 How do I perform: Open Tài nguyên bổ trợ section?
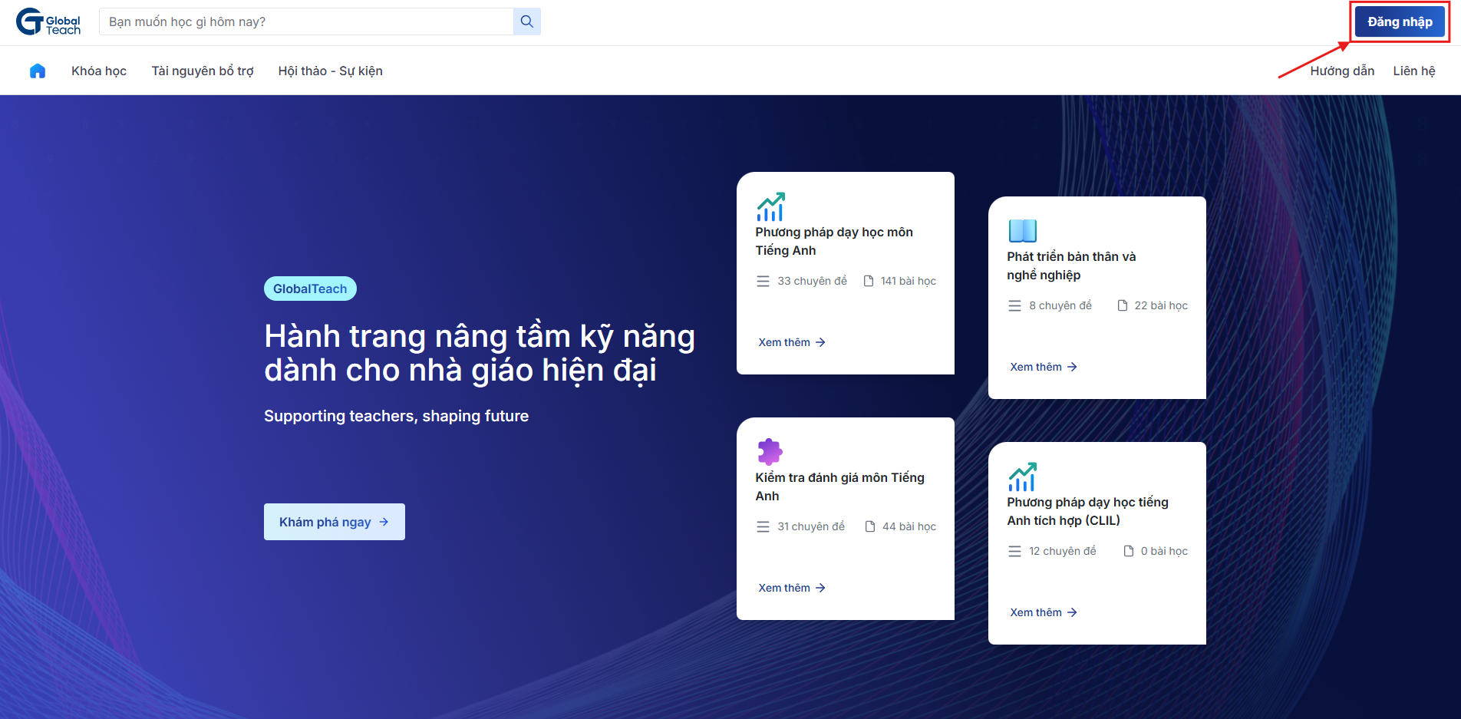(202, 70)
